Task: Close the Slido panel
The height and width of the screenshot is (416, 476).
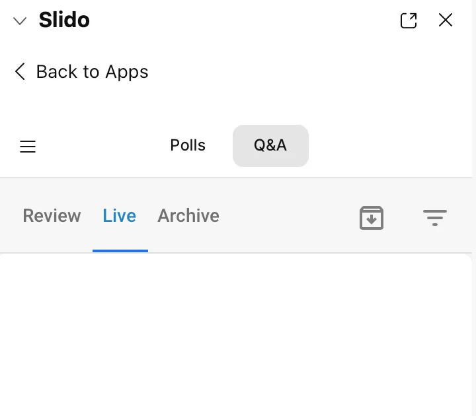Action: point(446,20)
